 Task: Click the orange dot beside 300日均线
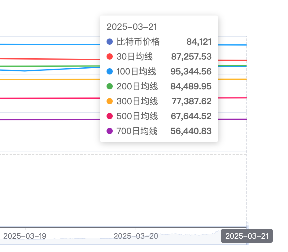(110, 101)
